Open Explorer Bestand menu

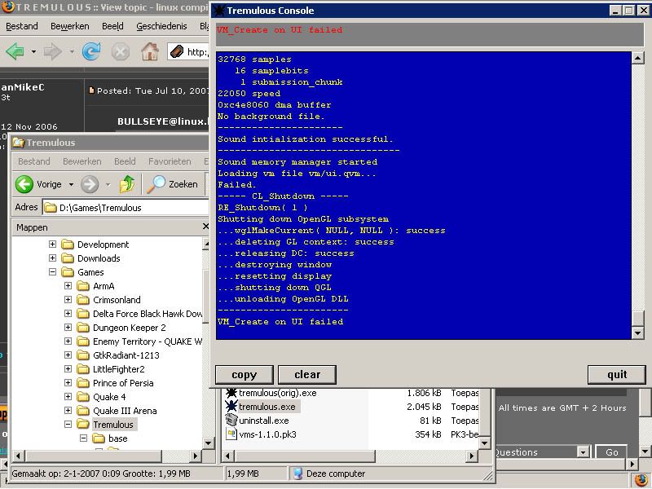pos(33,161)
